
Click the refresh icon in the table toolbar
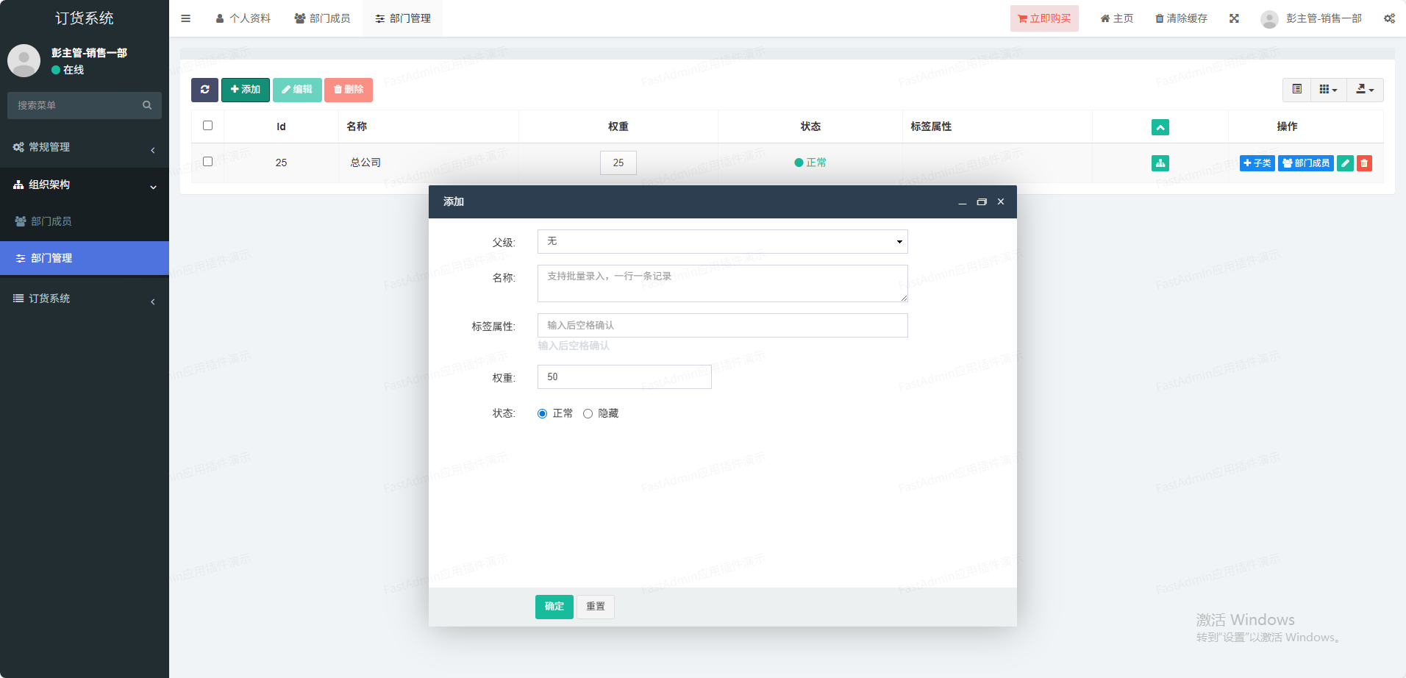point(204,90)
